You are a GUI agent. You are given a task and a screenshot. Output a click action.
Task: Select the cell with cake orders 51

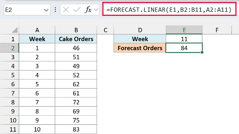[76, 57]
